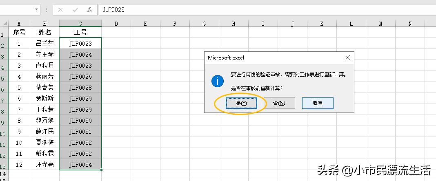Click the 姓名 header cell
This screenshot has width=436, height=181.
(45, 32)
